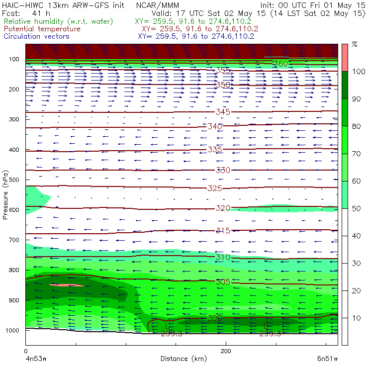Click the colorbar label 90
368x368 pixels.
click(x=356, y=99)
